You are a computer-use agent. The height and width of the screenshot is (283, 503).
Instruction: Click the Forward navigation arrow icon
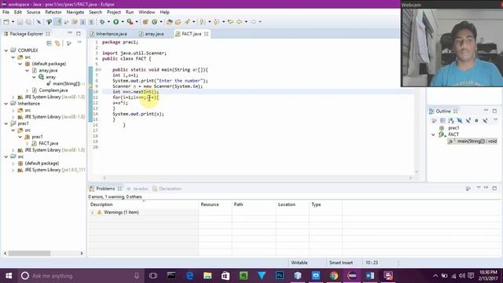pos(253,22)
